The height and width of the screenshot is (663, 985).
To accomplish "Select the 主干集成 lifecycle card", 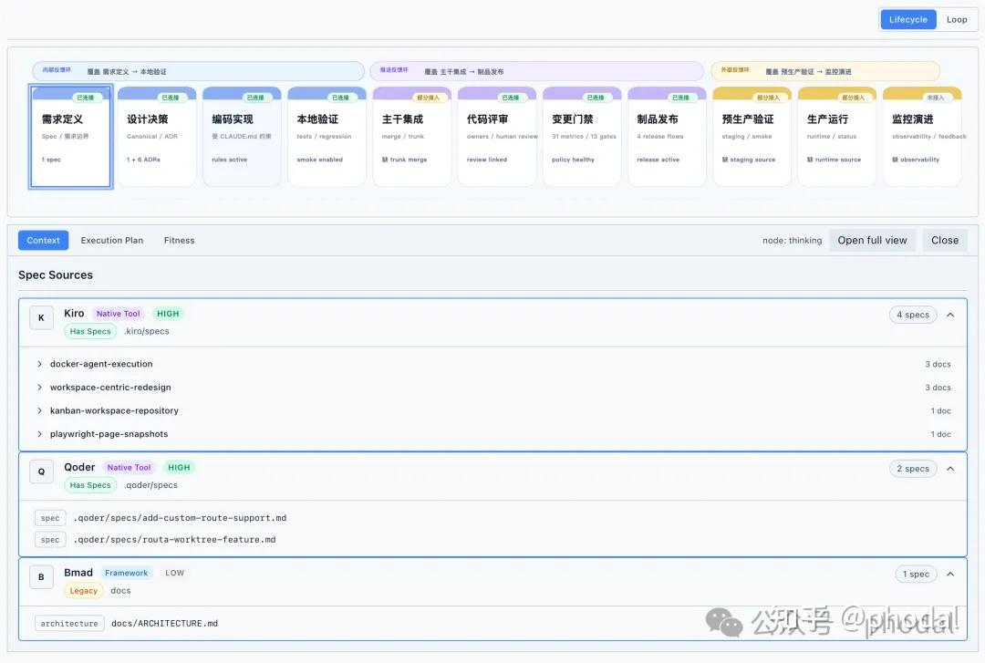I will click(412, 137).
